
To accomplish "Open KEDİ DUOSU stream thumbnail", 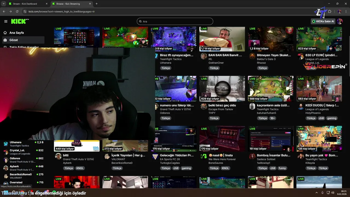I will [x=319, y=89].
